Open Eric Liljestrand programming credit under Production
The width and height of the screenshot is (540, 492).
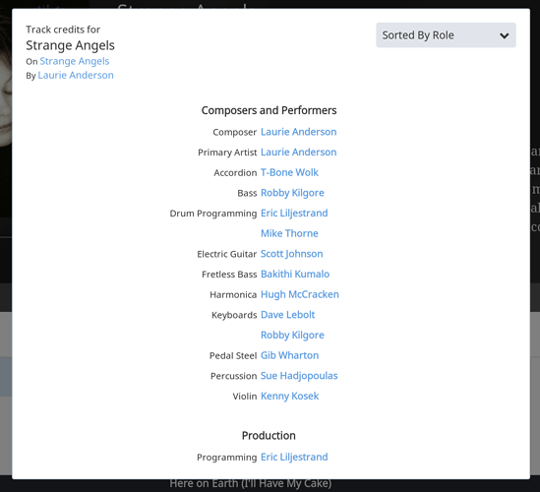[294, 457]
